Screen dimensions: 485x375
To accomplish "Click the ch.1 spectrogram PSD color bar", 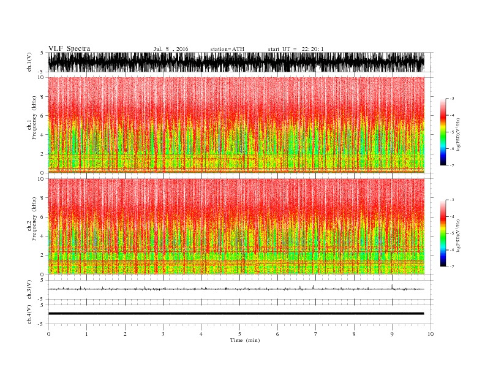I will 443,132.
